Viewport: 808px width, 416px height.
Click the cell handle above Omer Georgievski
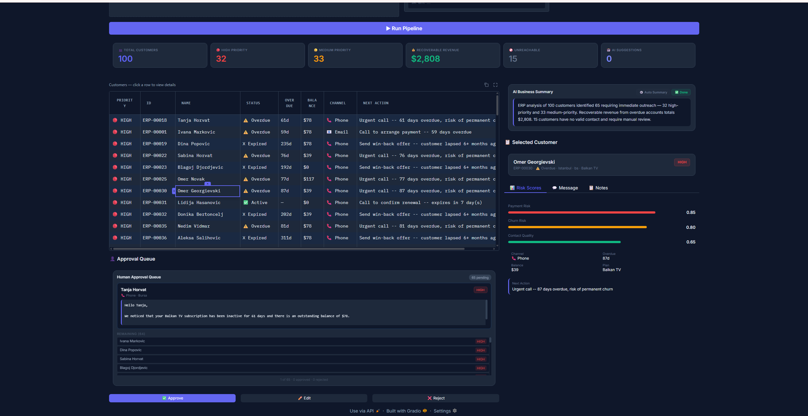tap(208, 183)
